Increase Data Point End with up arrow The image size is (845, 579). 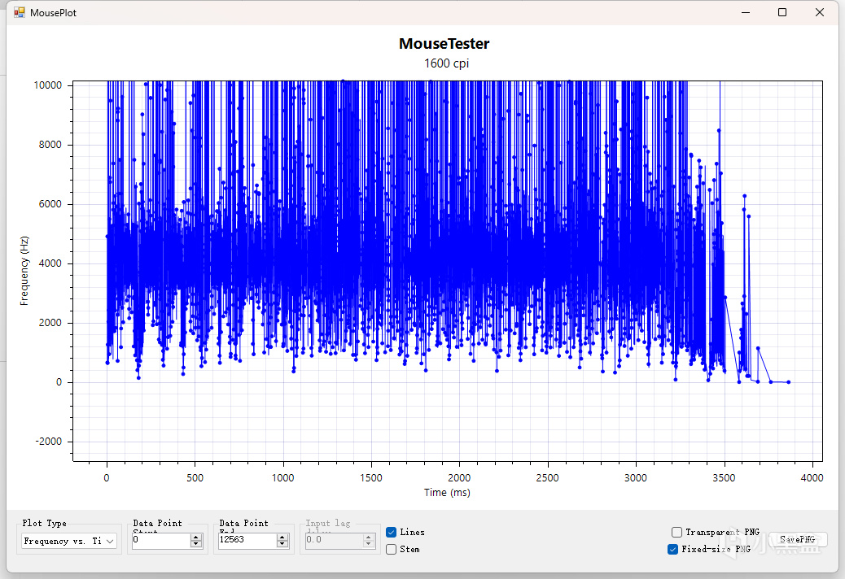282,536
